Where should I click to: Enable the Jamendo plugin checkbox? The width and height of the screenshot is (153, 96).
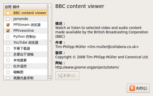click(x=8, y=19)
